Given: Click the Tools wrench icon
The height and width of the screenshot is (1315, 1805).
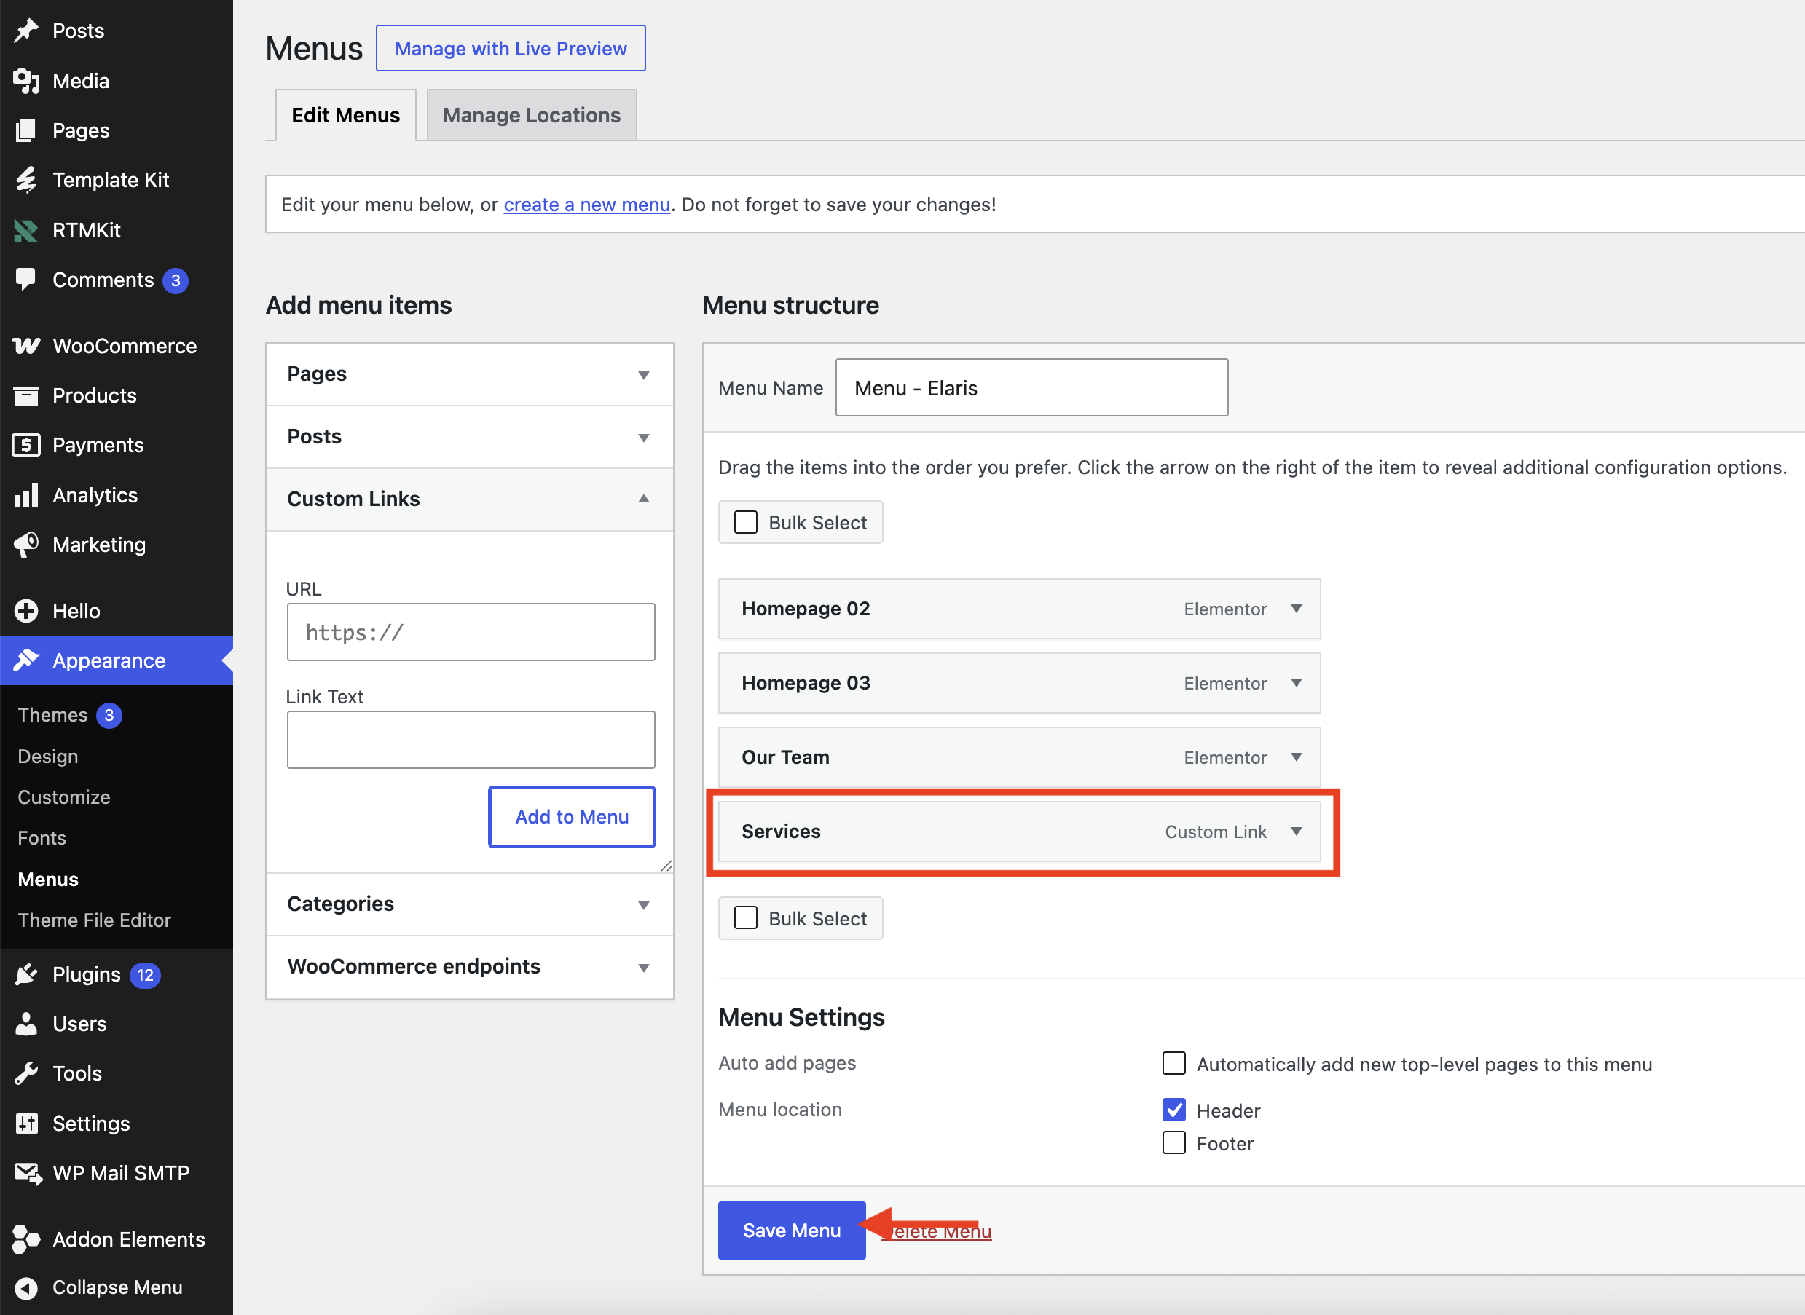Looking at the screenshot, I should click(26, 1074).
